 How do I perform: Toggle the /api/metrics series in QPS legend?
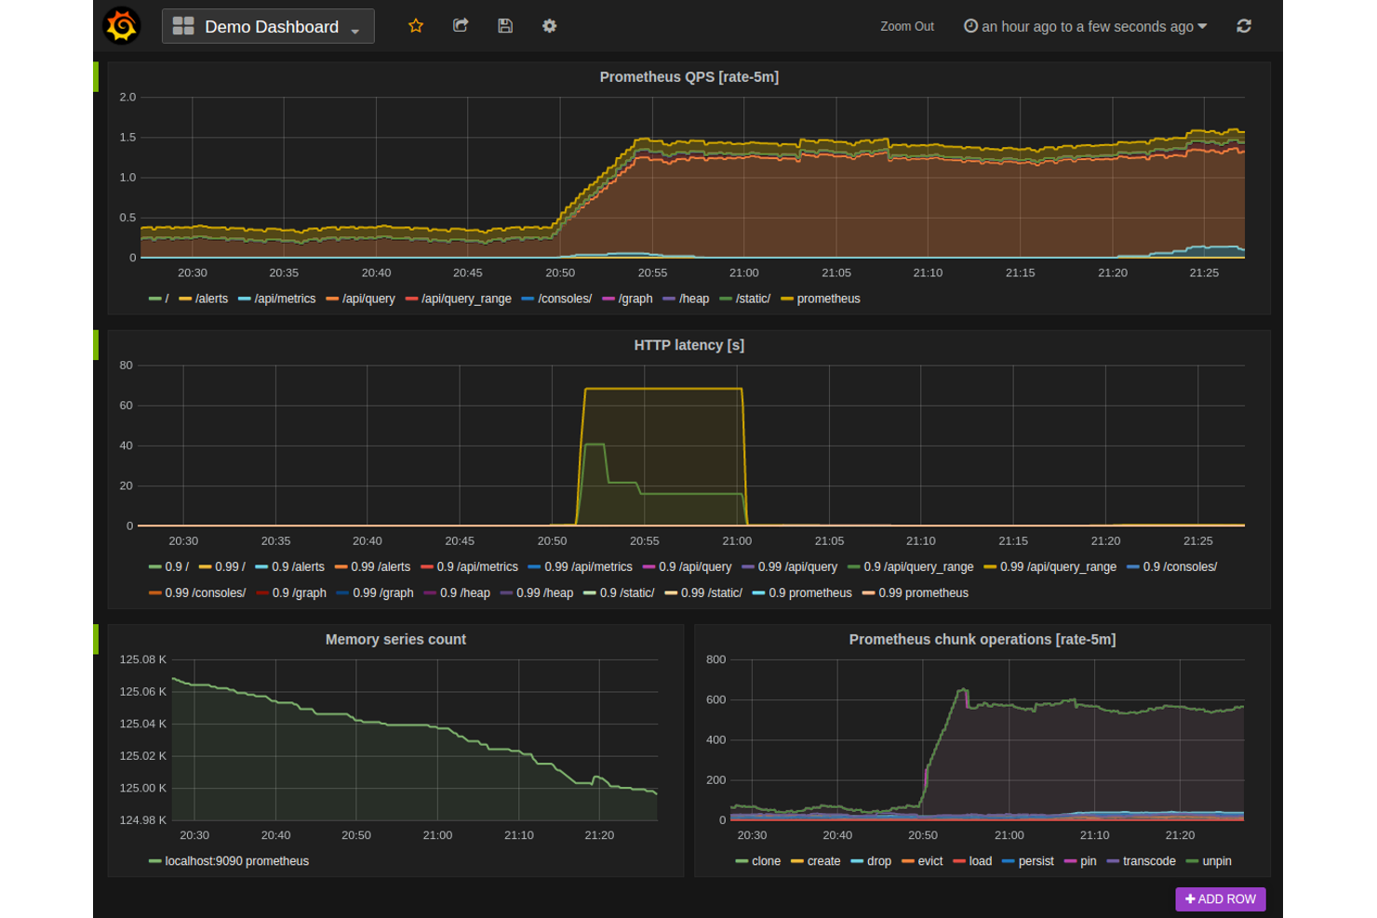pos(285,299)
